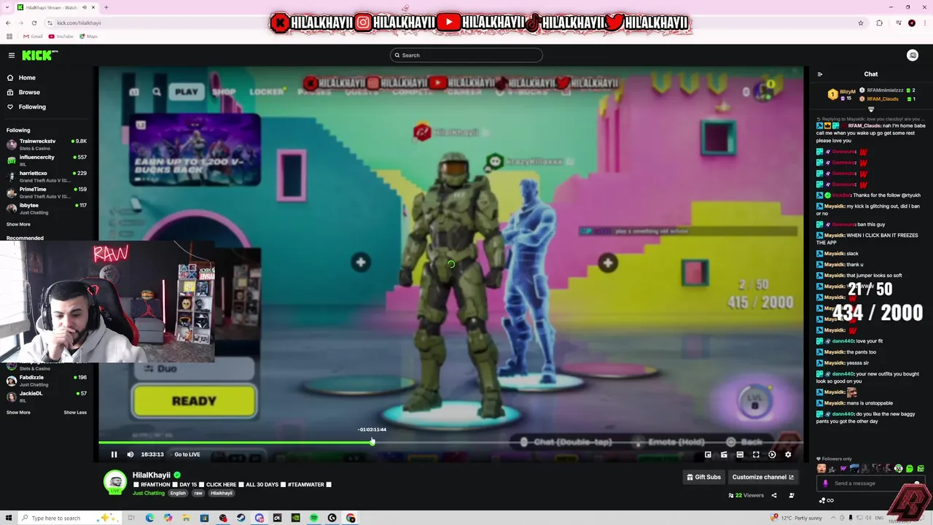Share the stream via share icon
Image resolution: width=933 pixels, height=525 pixels.
774,495
